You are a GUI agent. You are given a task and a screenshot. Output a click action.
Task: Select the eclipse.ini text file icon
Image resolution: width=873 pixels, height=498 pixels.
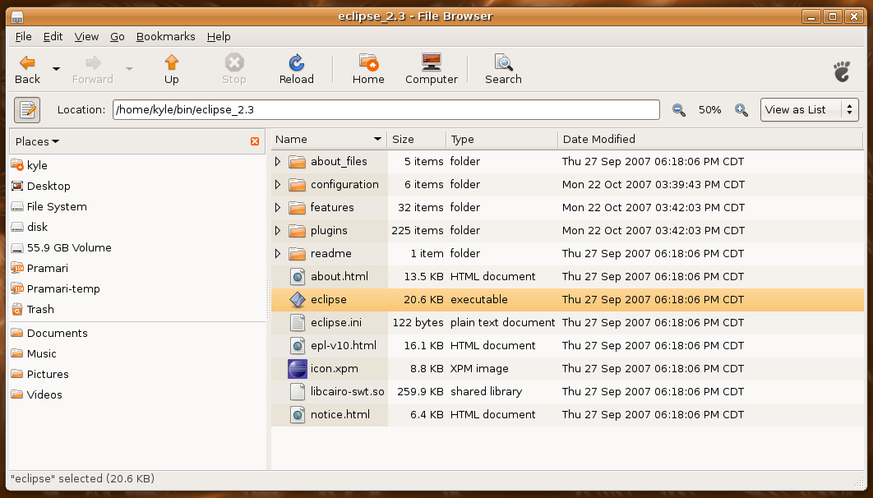[x=298, y=323]
